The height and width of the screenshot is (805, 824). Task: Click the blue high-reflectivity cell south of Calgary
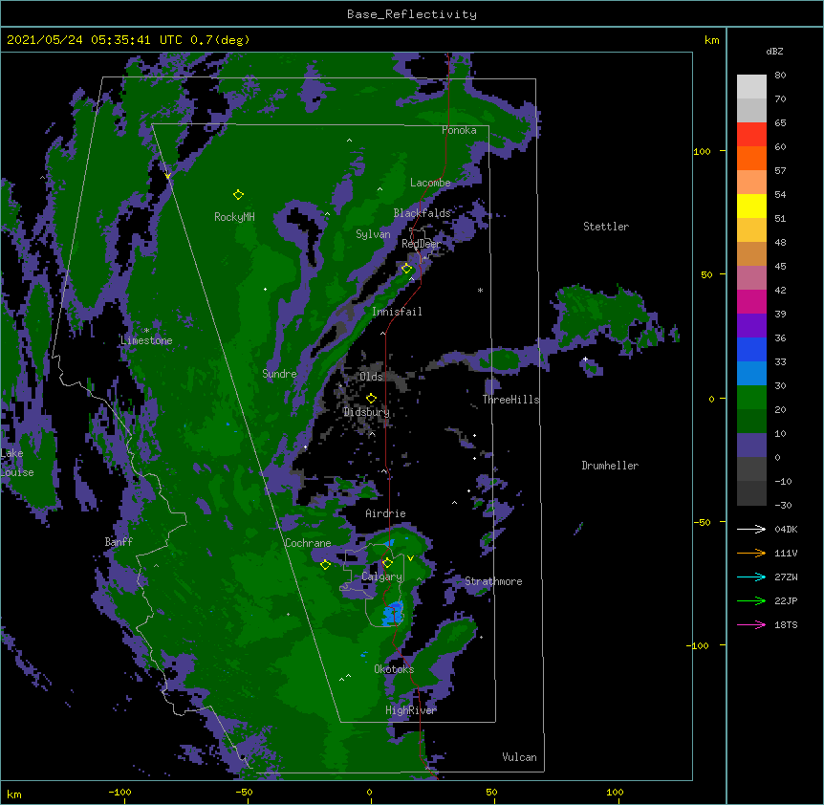click(393, 614)
